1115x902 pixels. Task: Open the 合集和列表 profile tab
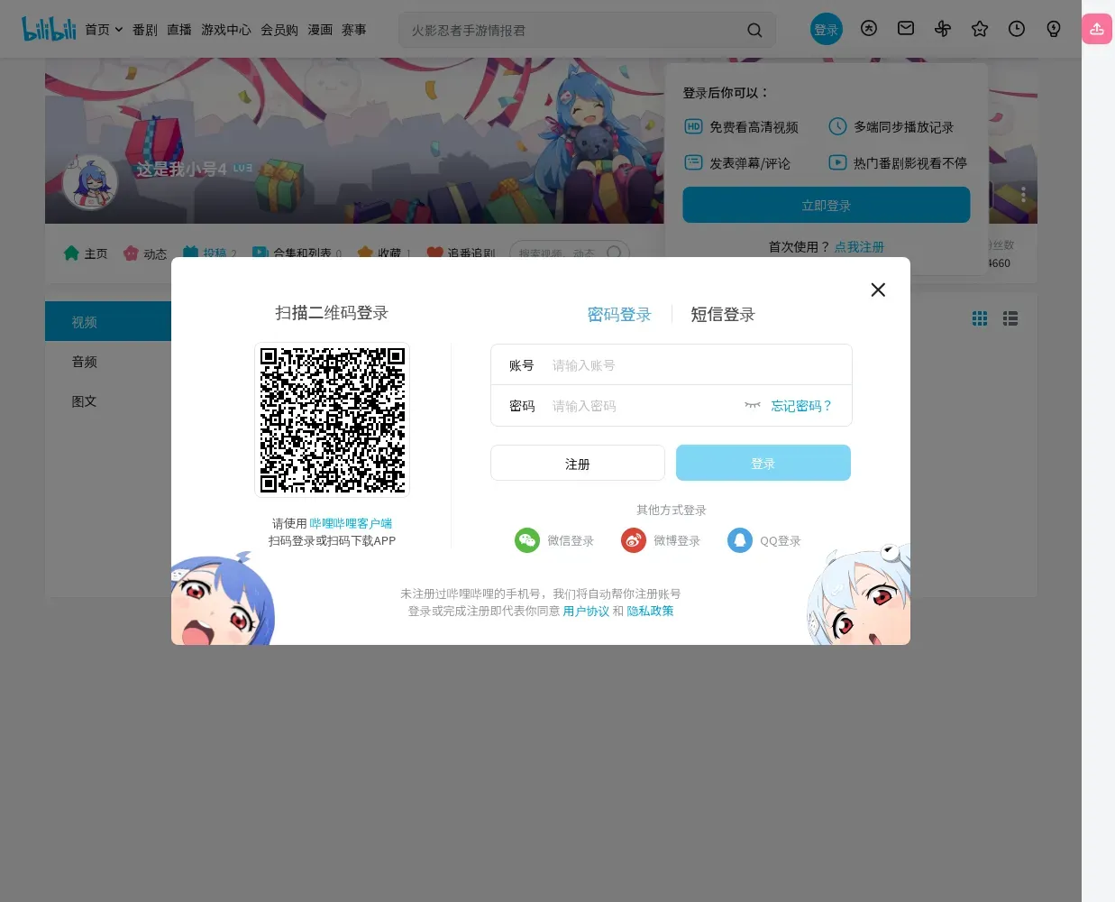click(297, 253)
